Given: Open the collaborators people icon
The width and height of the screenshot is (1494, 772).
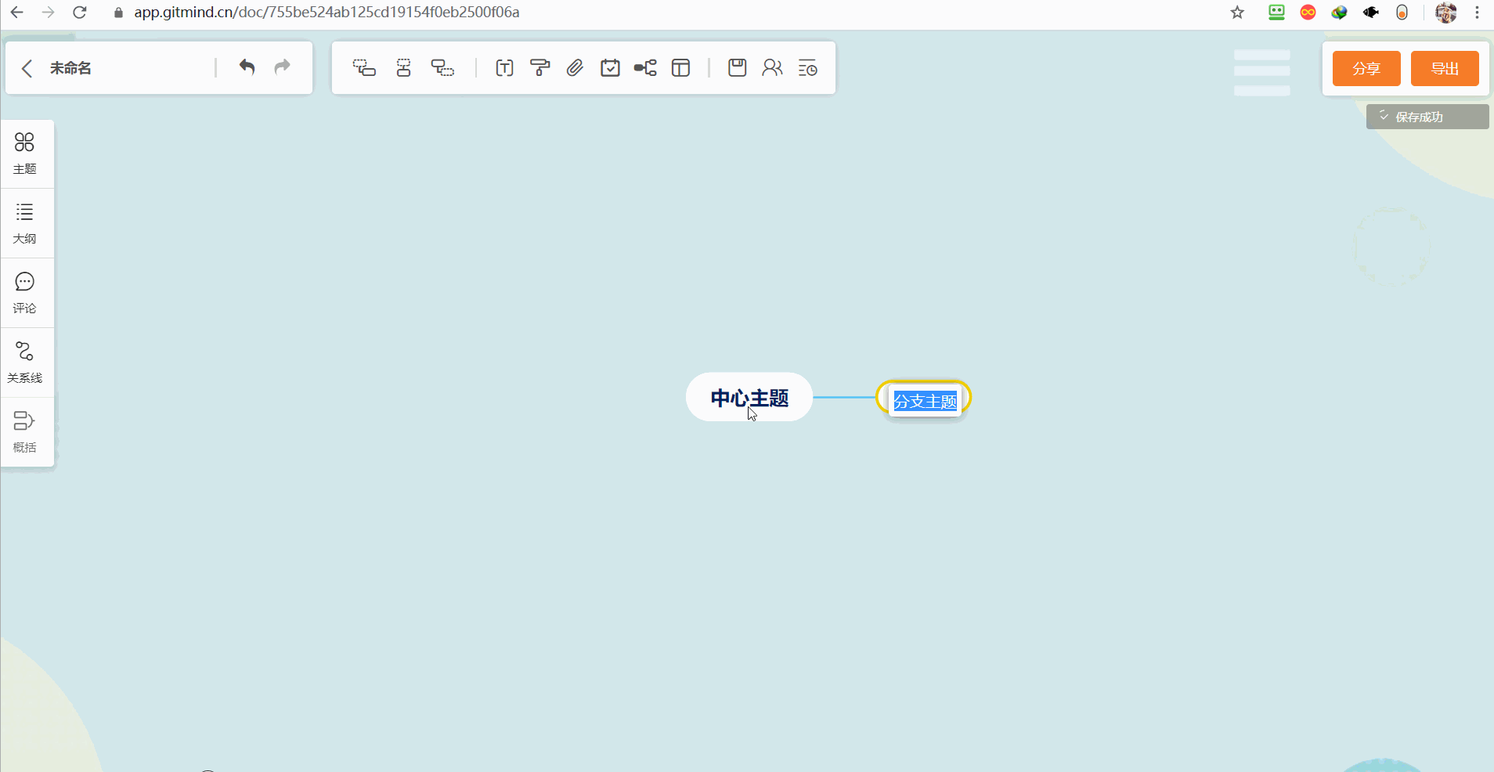Looking at the screenshot, I should (772, 68).
